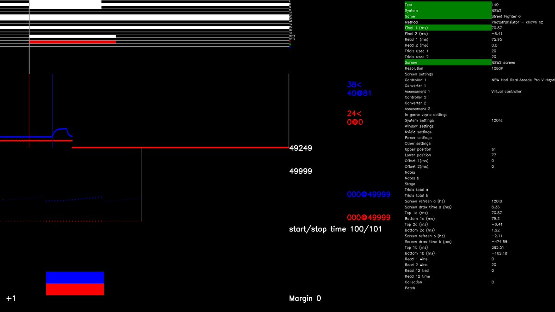Click the Lower position label
Image resolution: width=555 pixels, height=312 pixels.
[418, 155]
